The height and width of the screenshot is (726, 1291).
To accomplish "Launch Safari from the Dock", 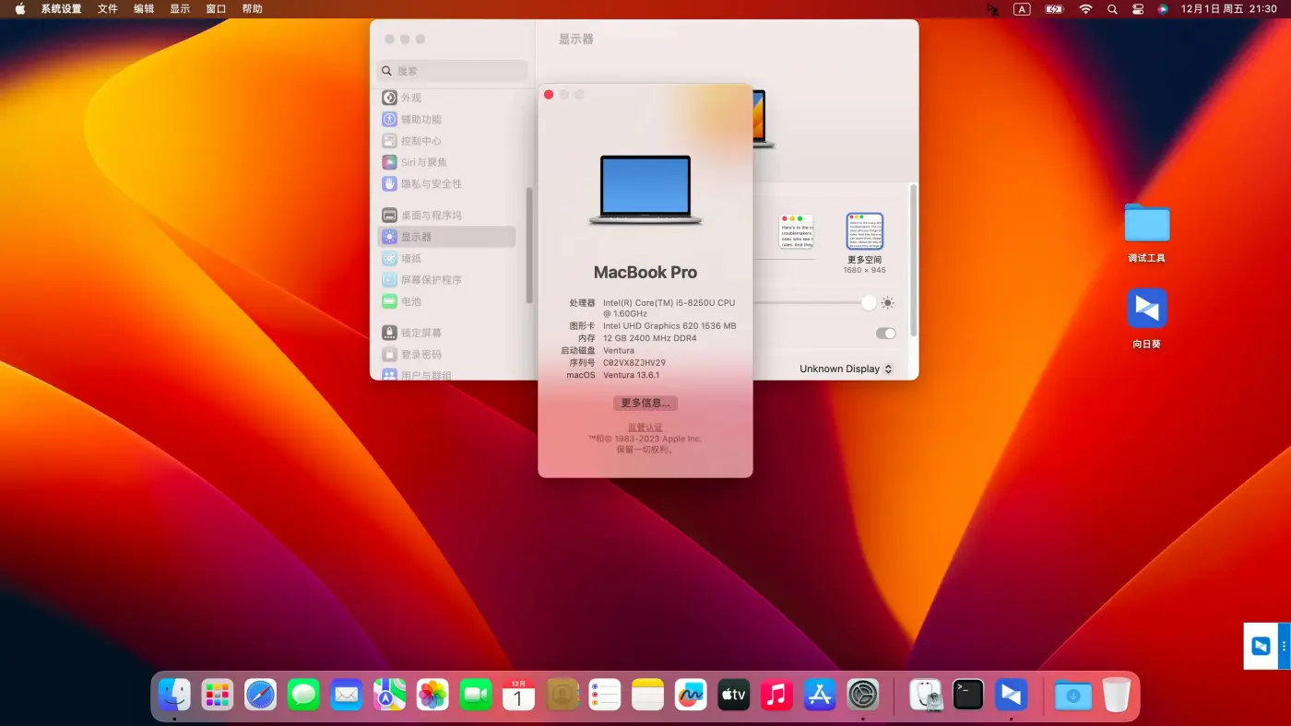I will pyautogui.click(x=260, y=695).
